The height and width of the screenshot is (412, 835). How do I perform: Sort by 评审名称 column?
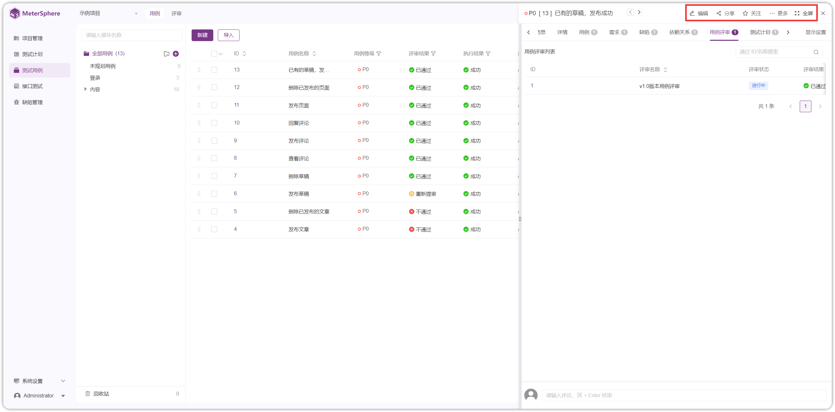(x=665, y=70)
